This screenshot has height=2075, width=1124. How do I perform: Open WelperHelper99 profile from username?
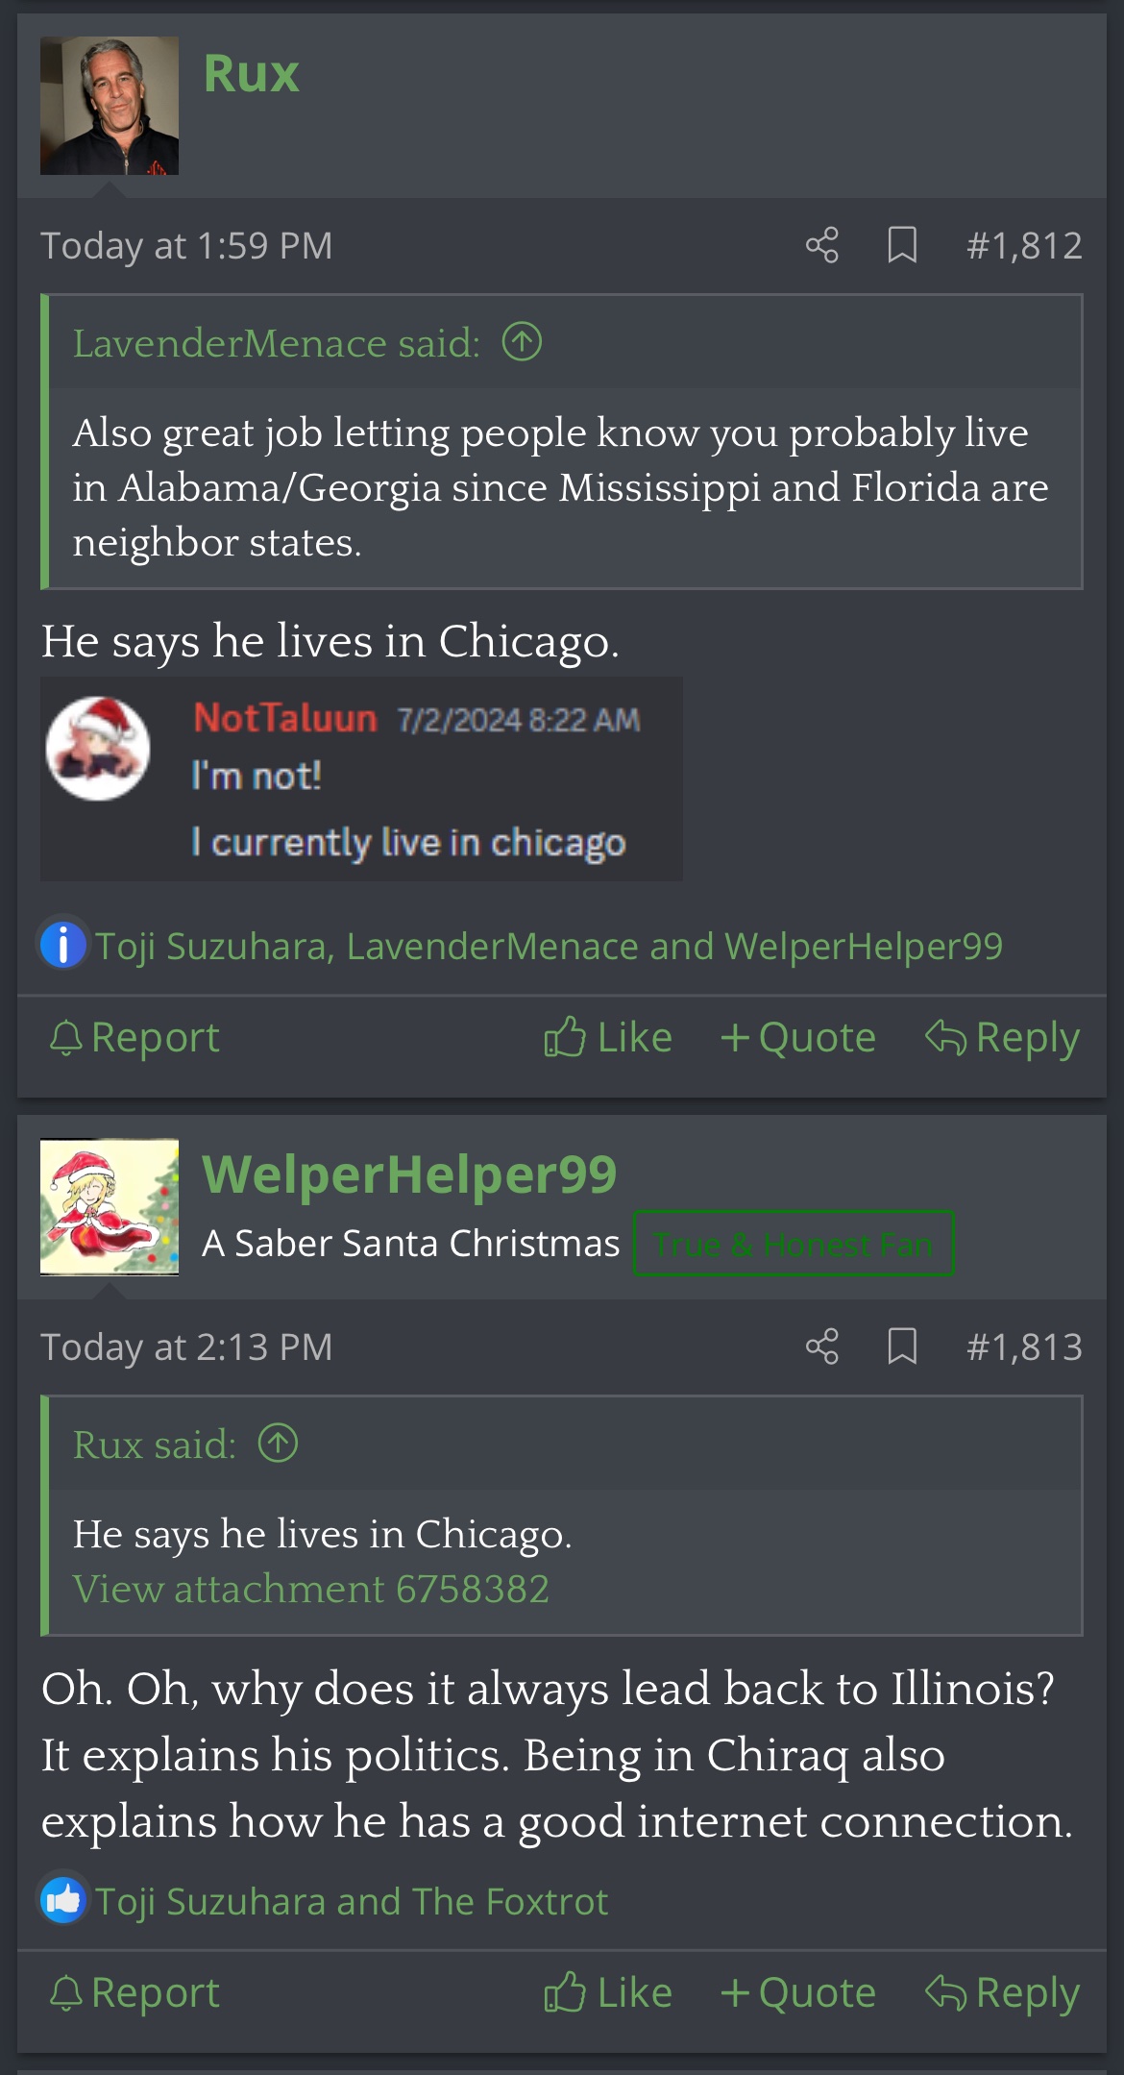click(x=409, y=1174)
